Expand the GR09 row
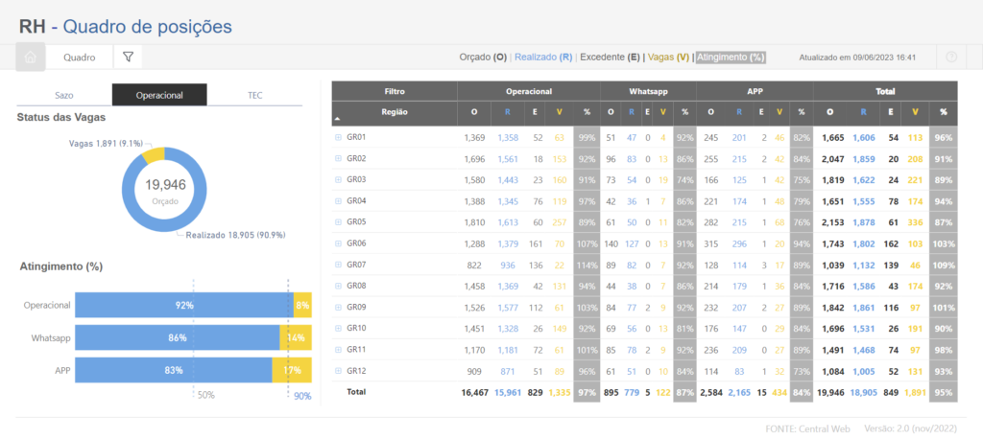 (339, 307)
